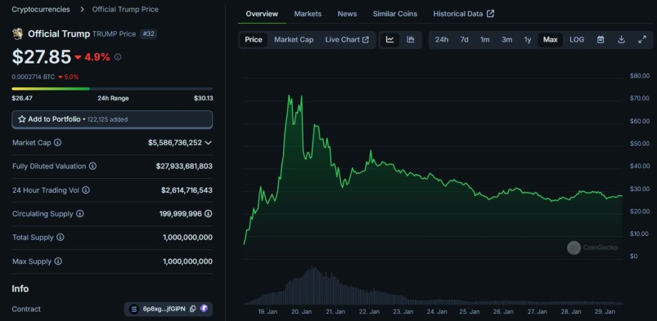Click the price peak near $70 on chart
The image size is (657, 321).
click(289, 95)
